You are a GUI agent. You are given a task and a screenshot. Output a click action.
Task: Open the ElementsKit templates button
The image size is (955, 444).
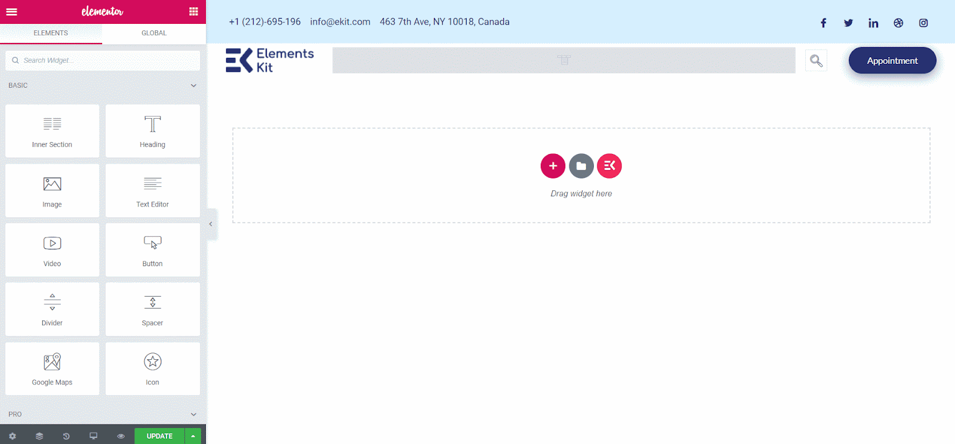point(609,166)
